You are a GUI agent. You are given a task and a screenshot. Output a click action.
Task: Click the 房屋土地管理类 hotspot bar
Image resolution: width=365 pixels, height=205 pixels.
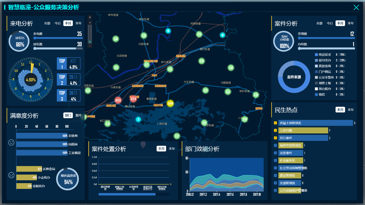315,123
